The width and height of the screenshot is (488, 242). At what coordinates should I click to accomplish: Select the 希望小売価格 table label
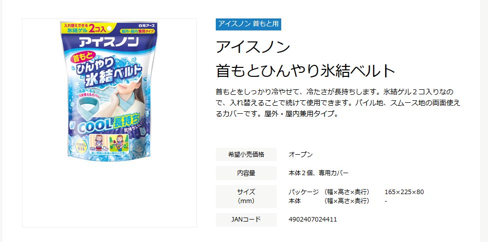(246, 154)
